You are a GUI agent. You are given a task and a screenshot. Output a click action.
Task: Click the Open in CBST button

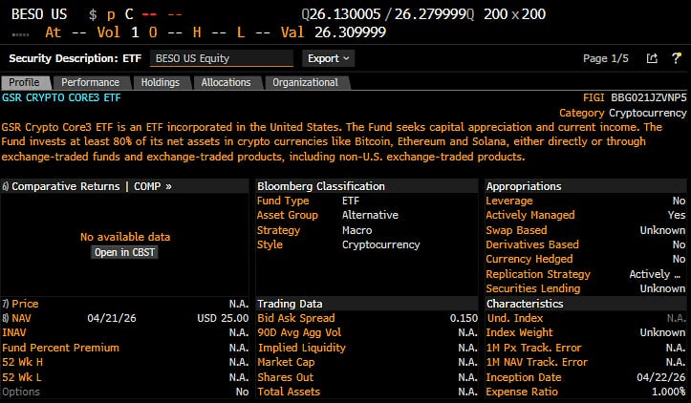click(124, 252)
